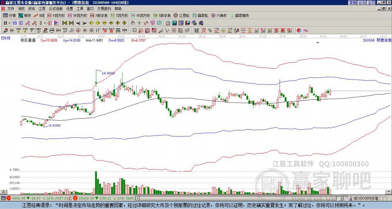Open the 9T四方形 time square tool
Viewport: 392px width, 209px height.
tap(141, 15)
